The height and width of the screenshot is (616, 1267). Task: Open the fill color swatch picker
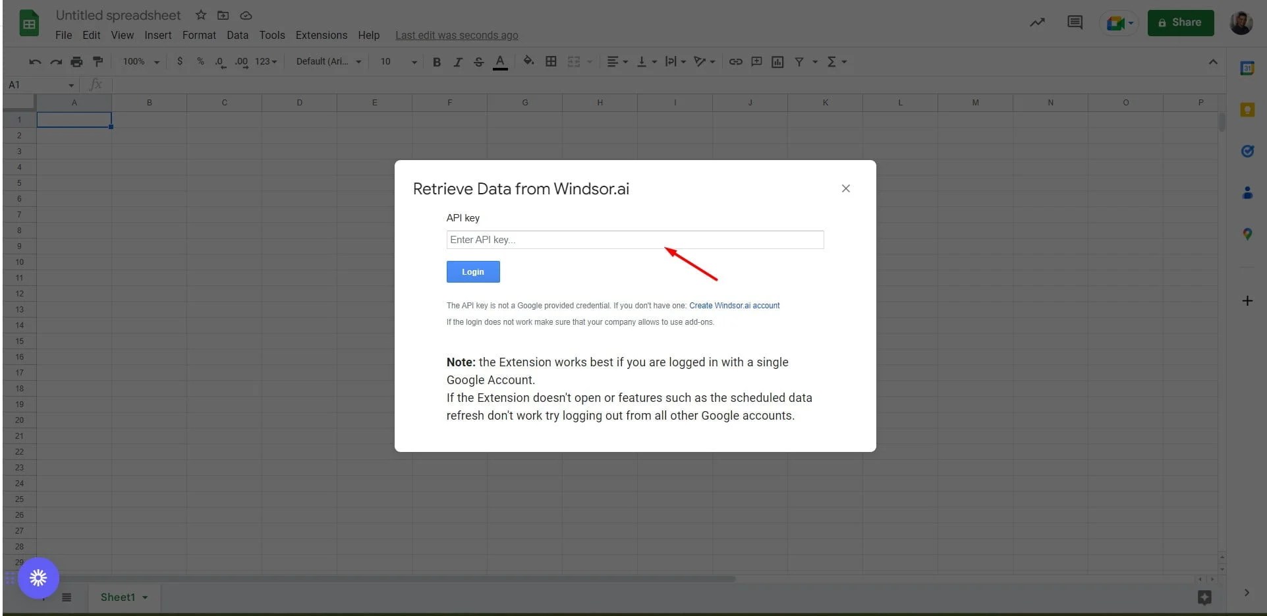point(528,61)
